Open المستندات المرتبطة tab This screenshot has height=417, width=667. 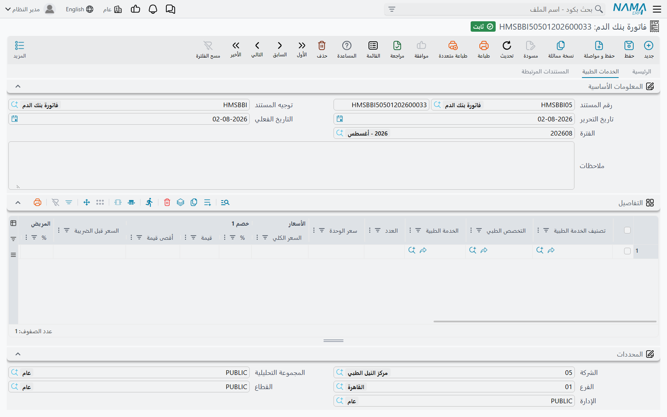545,72
